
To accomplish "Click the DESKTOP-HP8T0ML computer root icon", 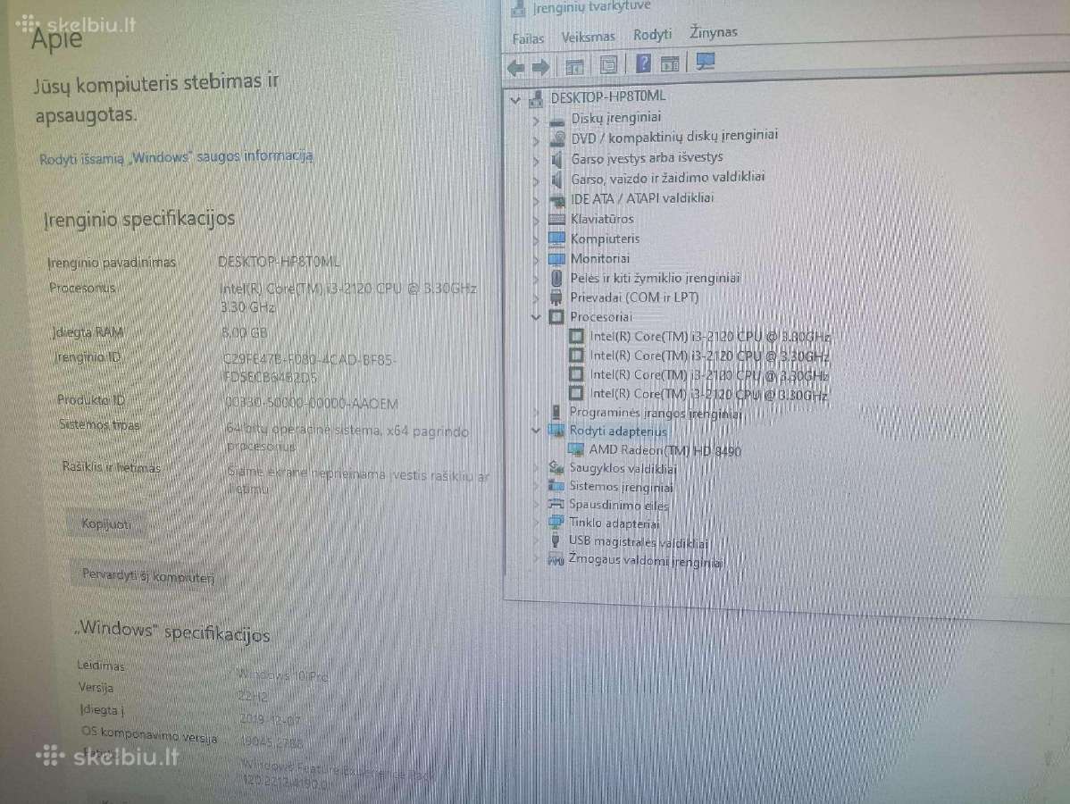I will tap(537, 99).
